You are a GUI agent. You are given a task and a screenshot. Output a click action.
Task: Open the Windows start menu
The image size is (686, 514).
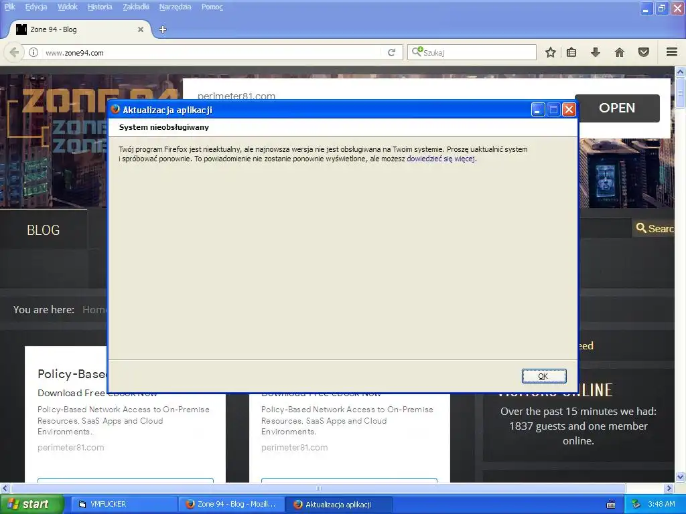tap(31, 504)
